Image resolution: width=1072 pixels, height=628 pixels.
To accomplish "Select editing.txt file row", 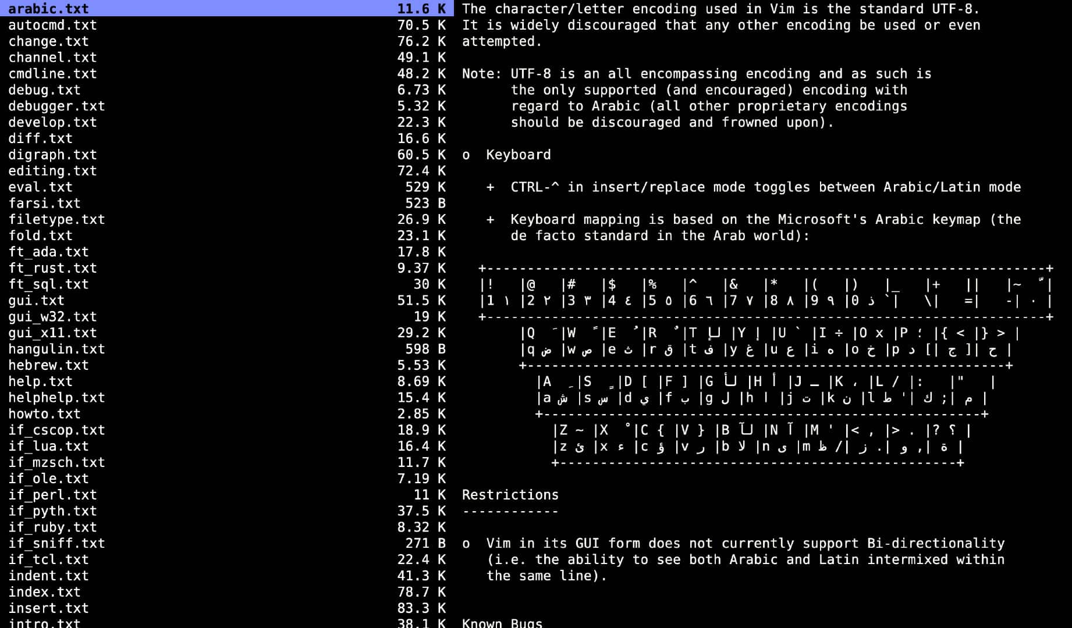I will [227, 171].
